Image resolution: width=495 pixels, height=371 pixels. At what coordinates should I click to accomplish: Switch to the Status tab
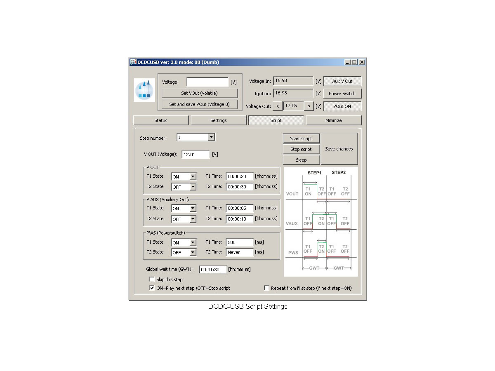click(161, 120)
